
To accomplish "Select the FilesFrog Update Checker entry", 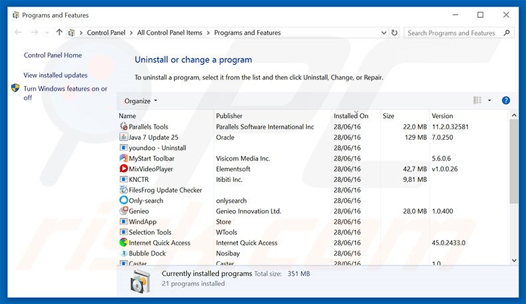I will [165, 190].
